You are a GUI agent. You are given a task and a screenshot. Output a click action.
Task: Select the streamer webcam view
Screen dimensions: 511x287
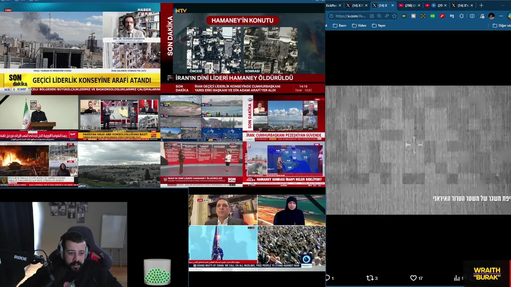64,244
